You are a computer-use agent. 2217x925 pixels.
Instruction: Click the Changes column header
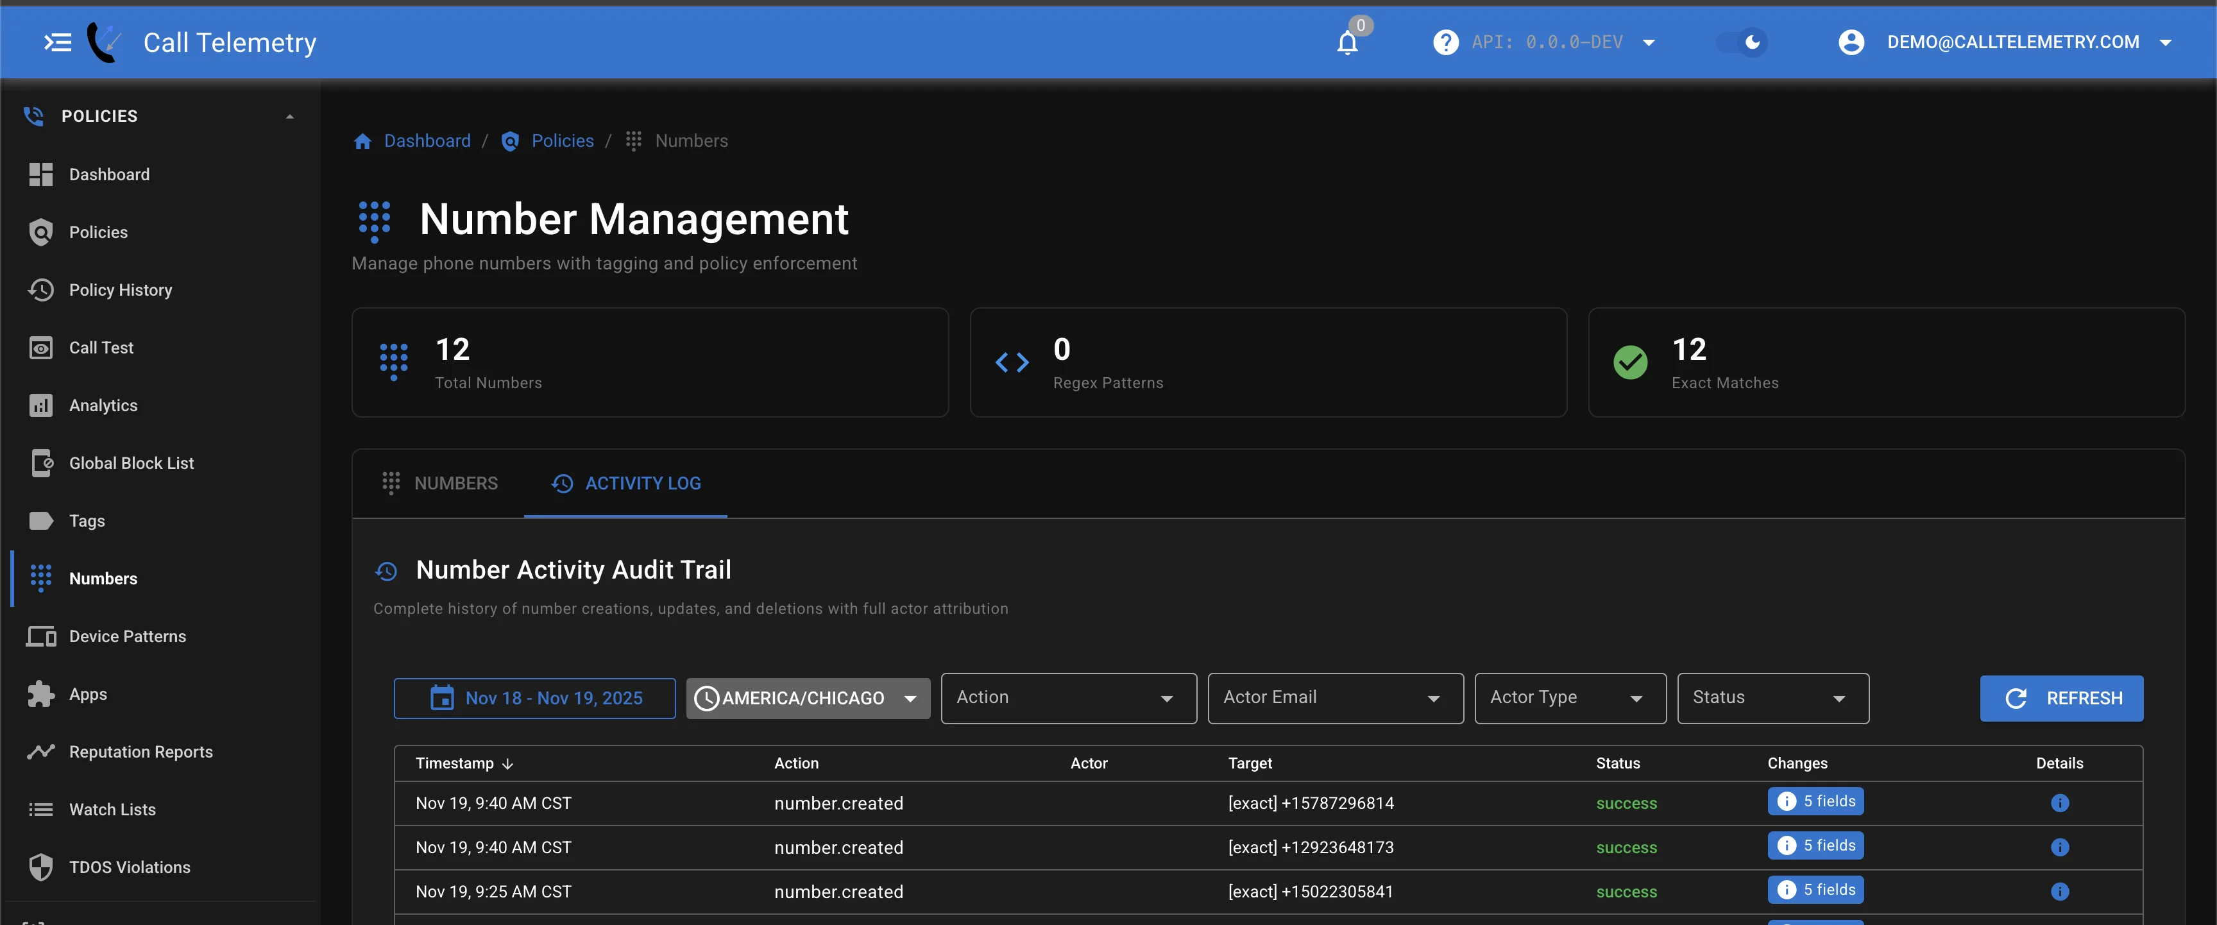point(1797,763)
